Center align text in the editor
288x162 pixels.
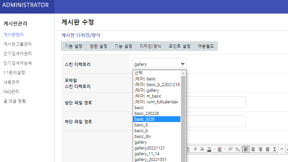[253, 149]
